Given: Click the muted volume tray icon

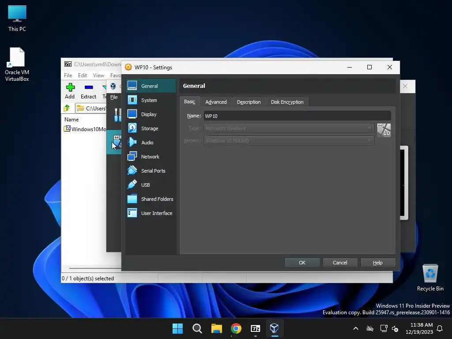Looking at the screenshot, I should tap(395, 328).
